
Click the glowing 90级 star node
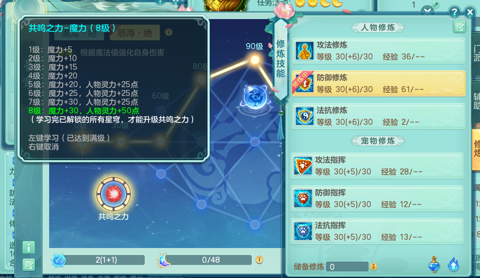pos(254,59)
